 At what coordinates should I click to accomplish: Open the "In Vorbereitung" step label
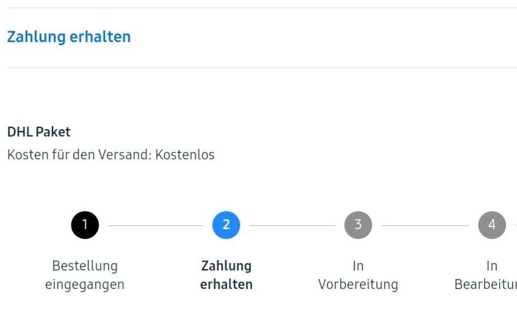pyautogui.click(x=358, y=275)
